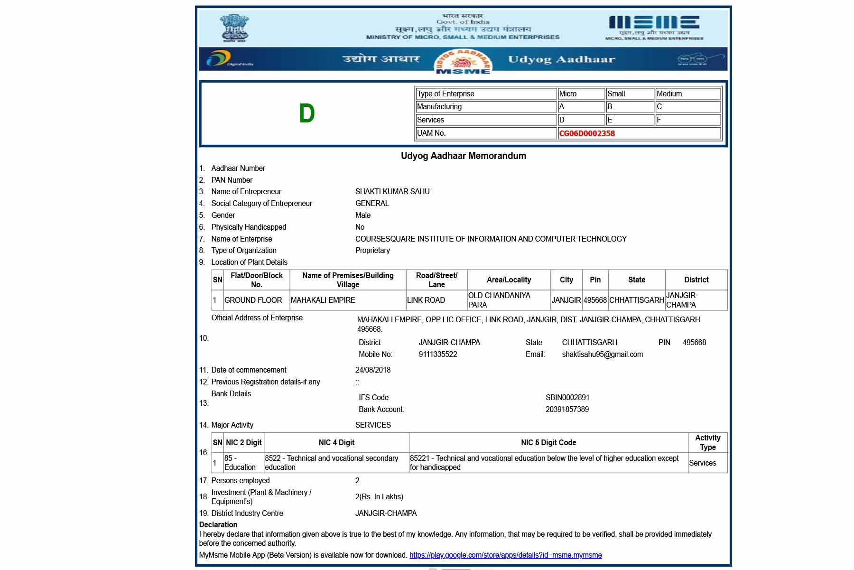Viewport: 854px width, 570px height.
Task: Click the LINK ROAD table cell
Action: (x=436, y=300)
